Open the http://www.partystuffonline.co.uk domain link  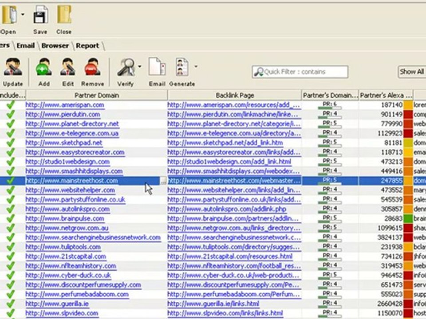point(75,200)
